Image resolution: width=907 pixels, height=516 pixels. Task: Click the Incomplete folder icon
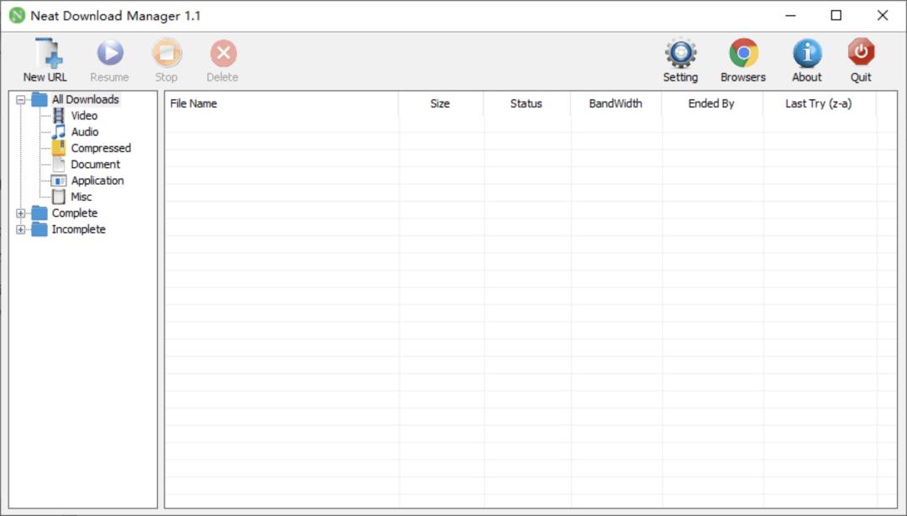[39, 229]
